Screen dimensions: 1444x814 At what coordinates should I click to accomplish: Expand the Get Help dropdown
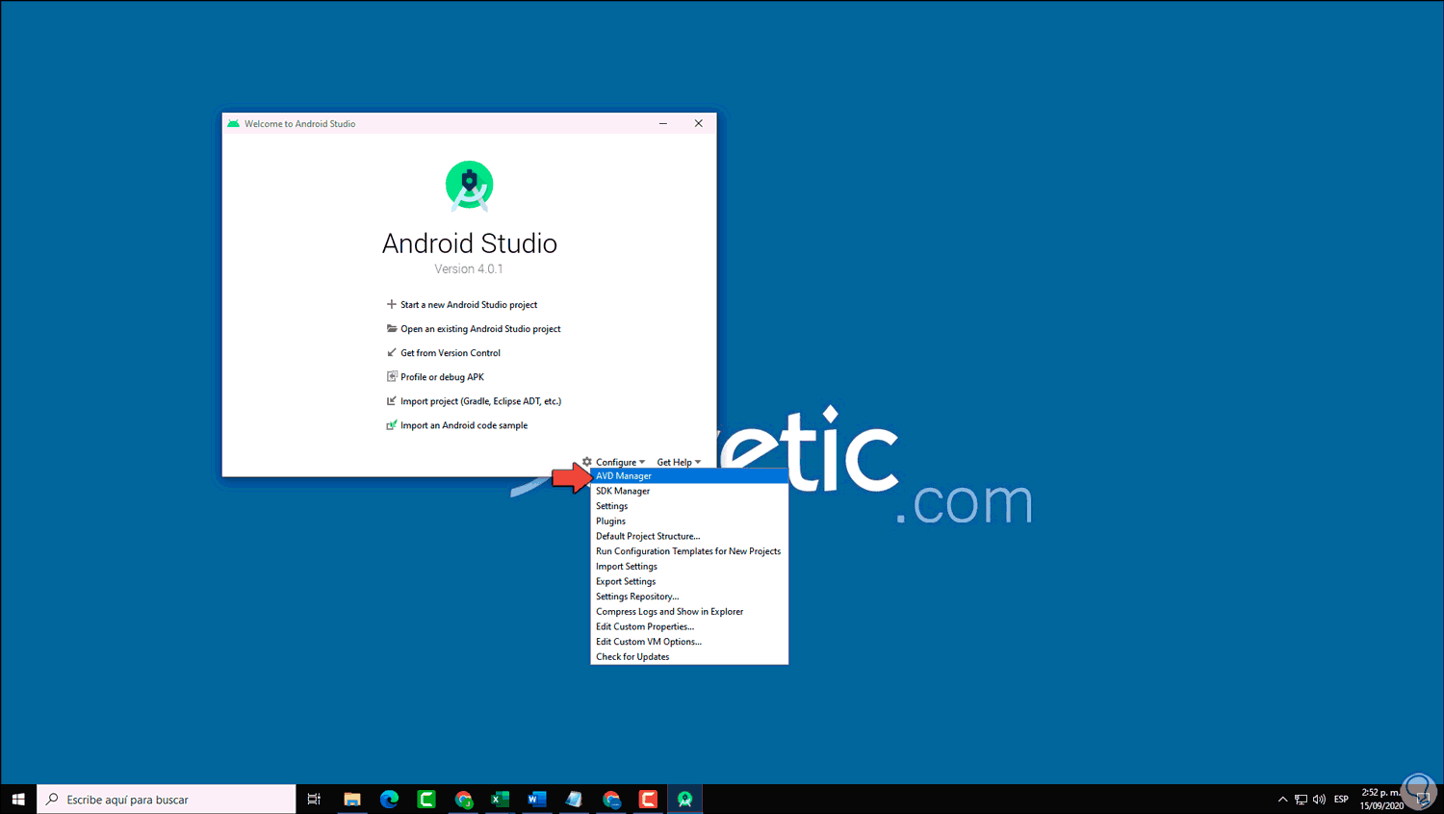679,462
